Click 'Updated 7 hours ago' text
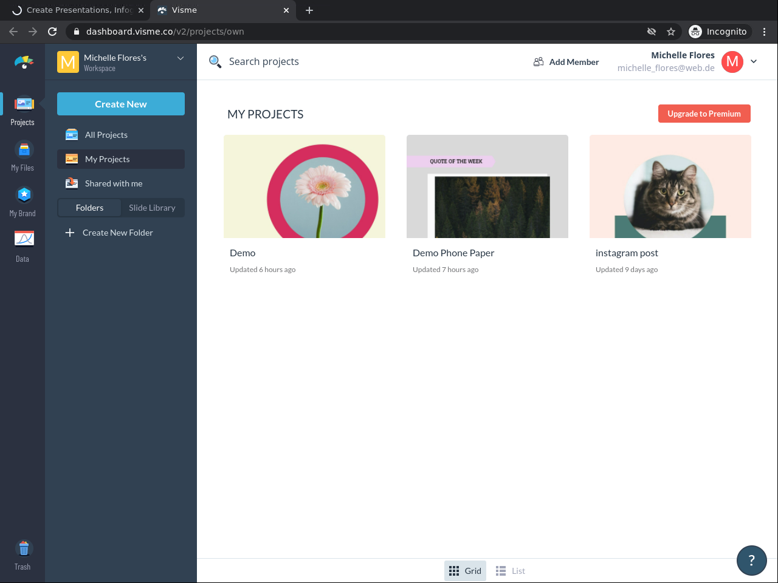This screenshot has width=778, height=583. pos(446,270)
